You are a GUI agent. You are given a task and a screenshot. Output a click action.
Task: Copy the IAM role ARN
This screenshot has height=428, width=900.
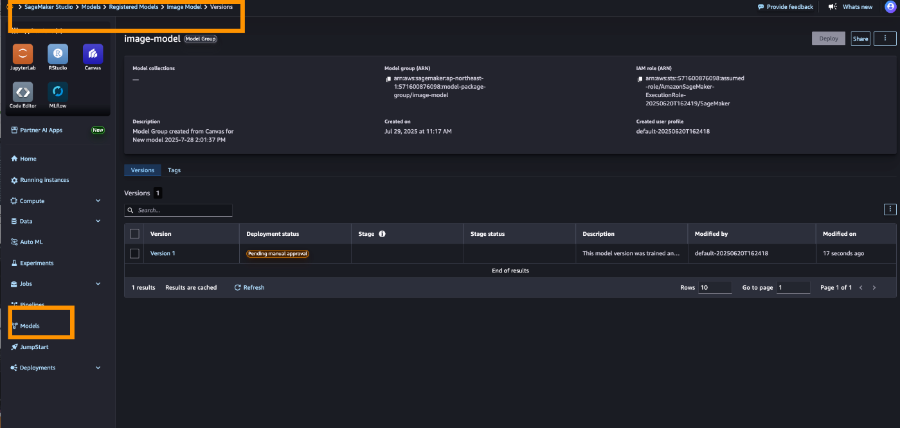click(640, 79)
